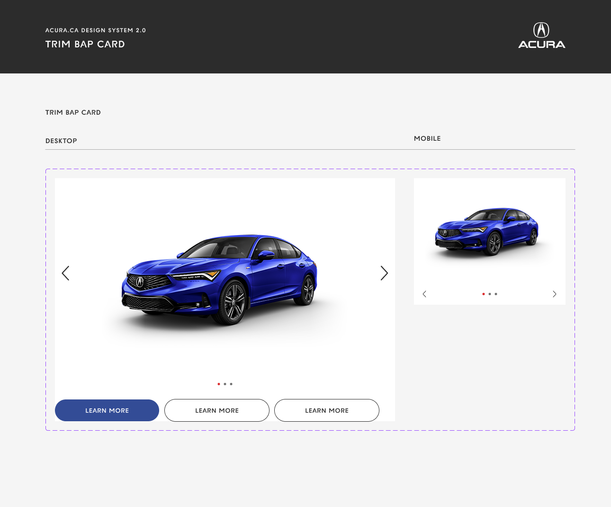
Task: Select first red pagination dot in mobile card
Action: click(x=484, y=294)
